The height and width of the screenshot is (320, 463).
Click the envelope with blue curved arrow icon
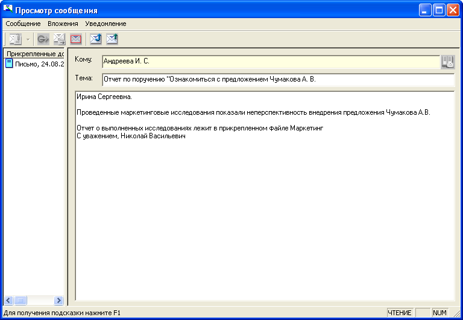point(96,39)
